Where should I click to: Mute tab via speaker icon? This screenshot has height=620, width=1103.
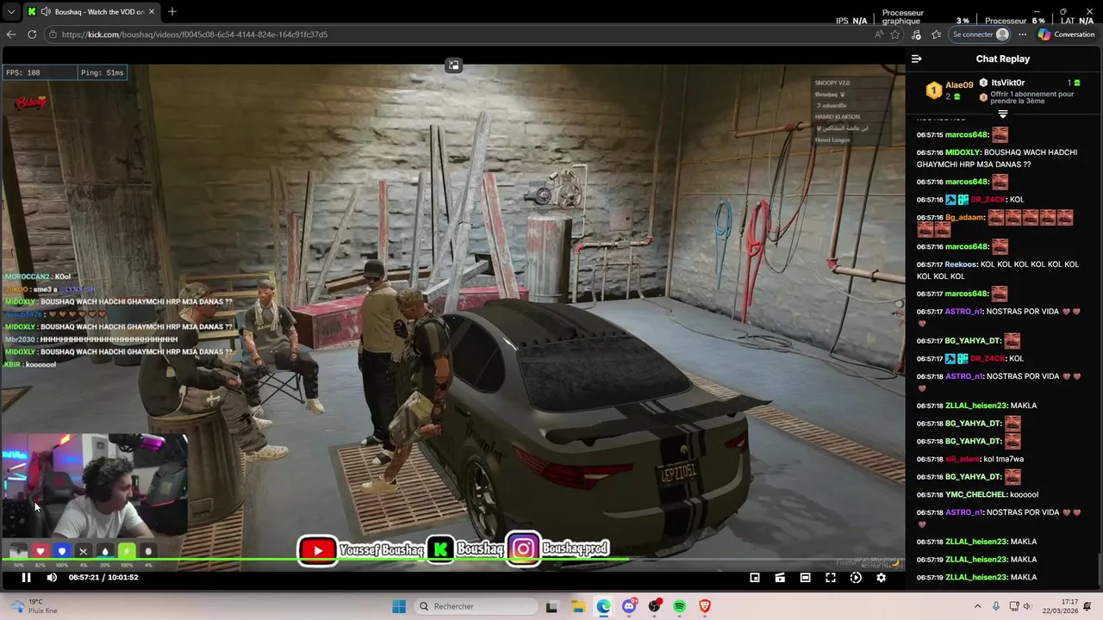(45, 12)
